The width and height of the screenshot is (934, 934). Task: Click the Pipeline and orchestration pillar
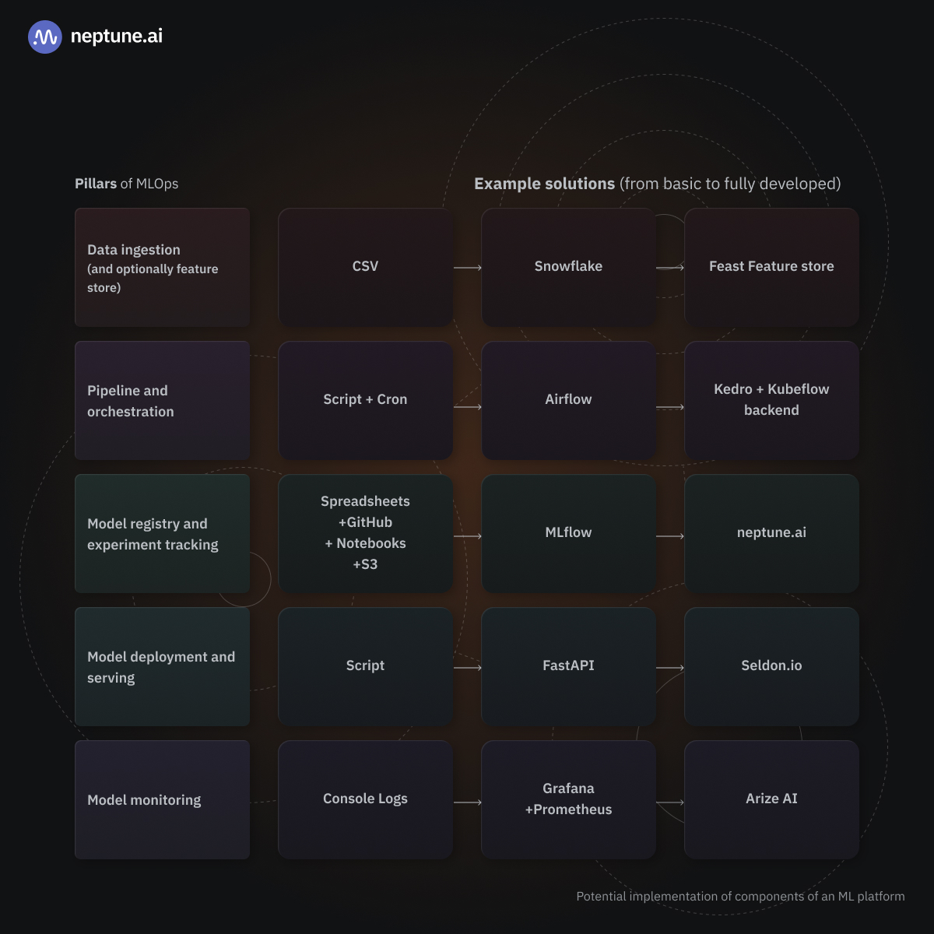click(162, 400)
